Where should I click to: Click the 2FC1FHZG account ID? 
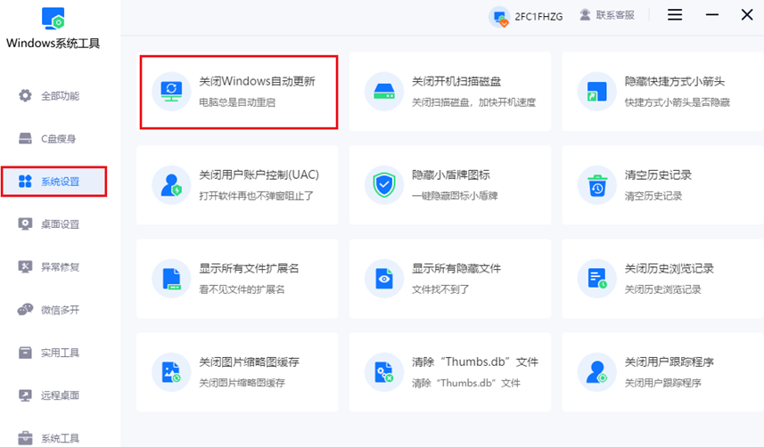pyautogui.click(x=538, y=17)
